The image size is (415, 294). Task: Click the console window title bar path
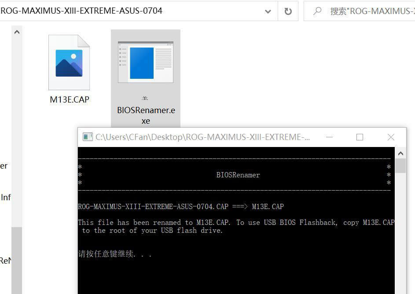(x=202, y=137)
